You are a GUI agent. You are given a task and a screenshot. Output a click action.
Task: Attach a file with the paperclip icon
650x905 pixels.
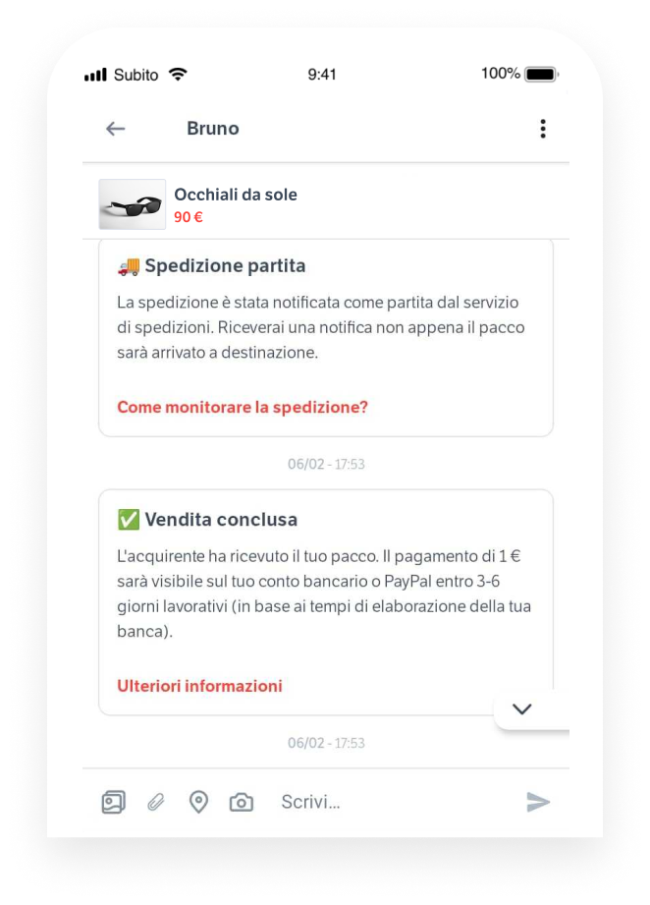[x=156, y=802]
